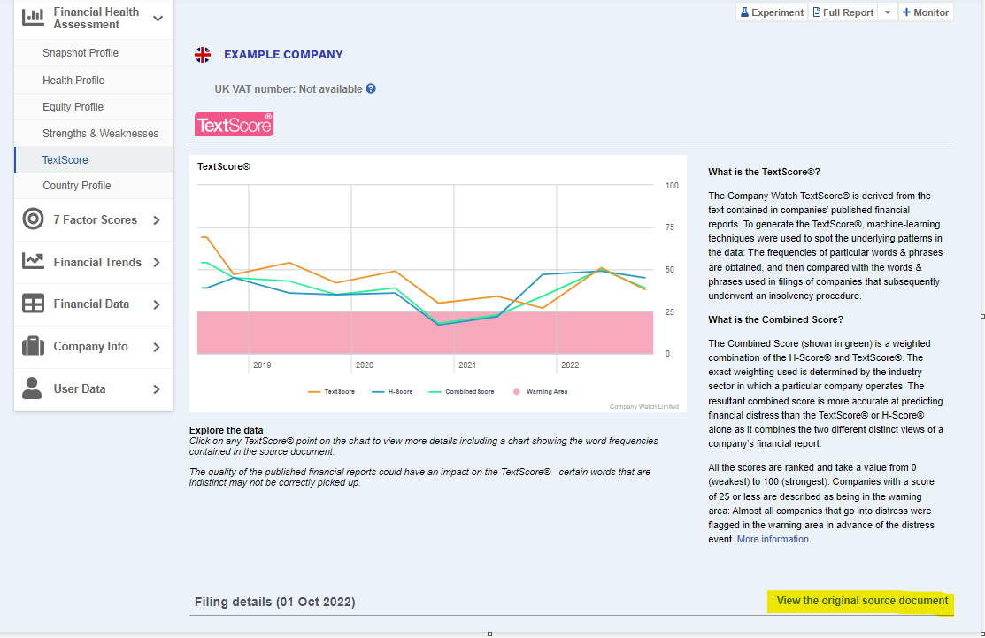
Task: Expand the 7 Factor Scores chevron
Action: [157, 220]
